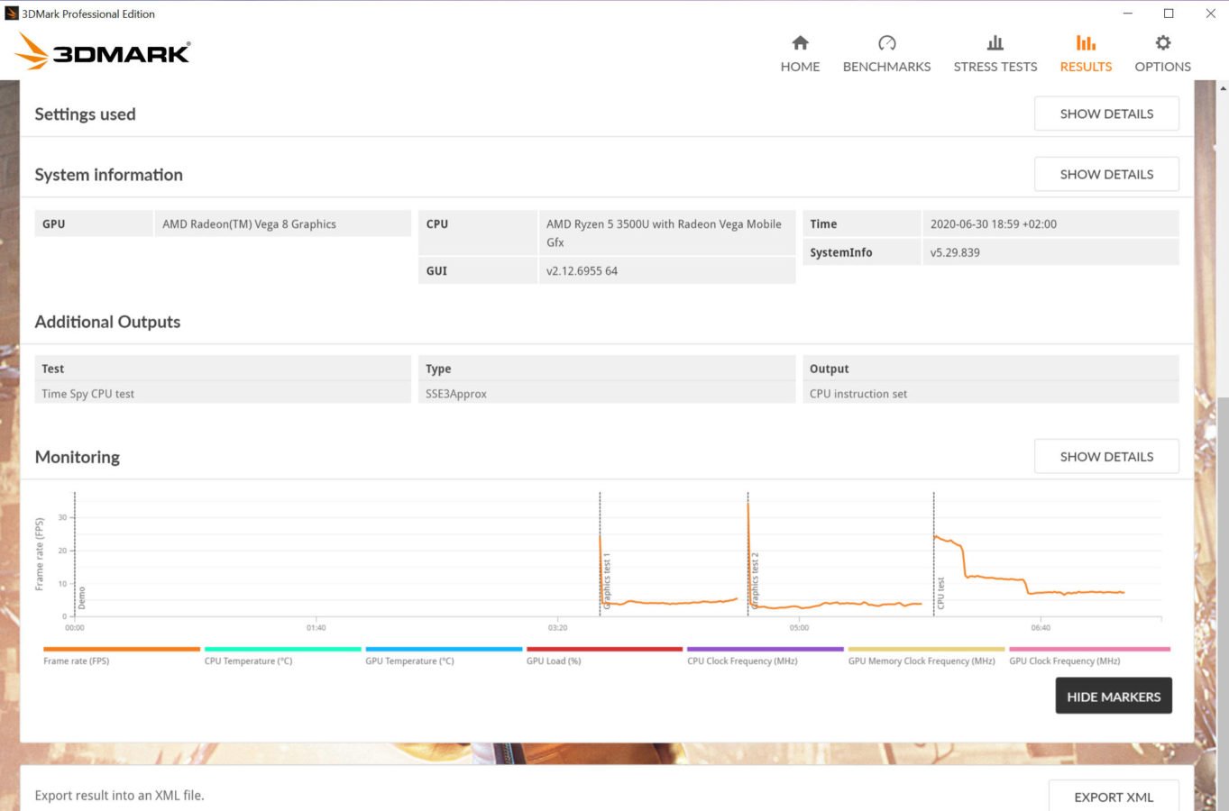Viewport: 1229px width, 811px height.
Task: Select the BENCHMARKS label in navigation
Action: (886, 67)
